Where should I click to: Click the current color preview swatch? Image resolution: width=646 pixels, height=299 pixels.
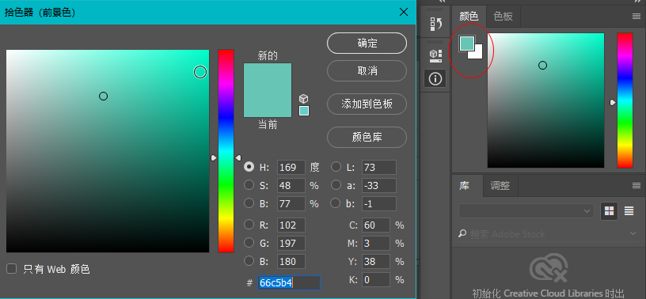(x=268, y=104)
